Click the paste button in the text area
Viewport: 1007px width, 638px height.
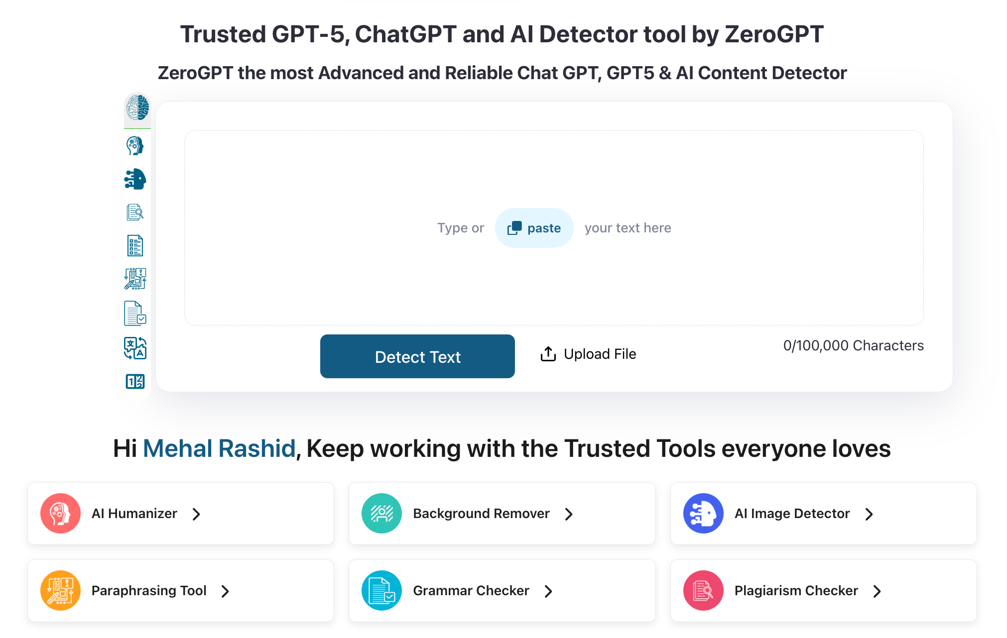point(534,227)
